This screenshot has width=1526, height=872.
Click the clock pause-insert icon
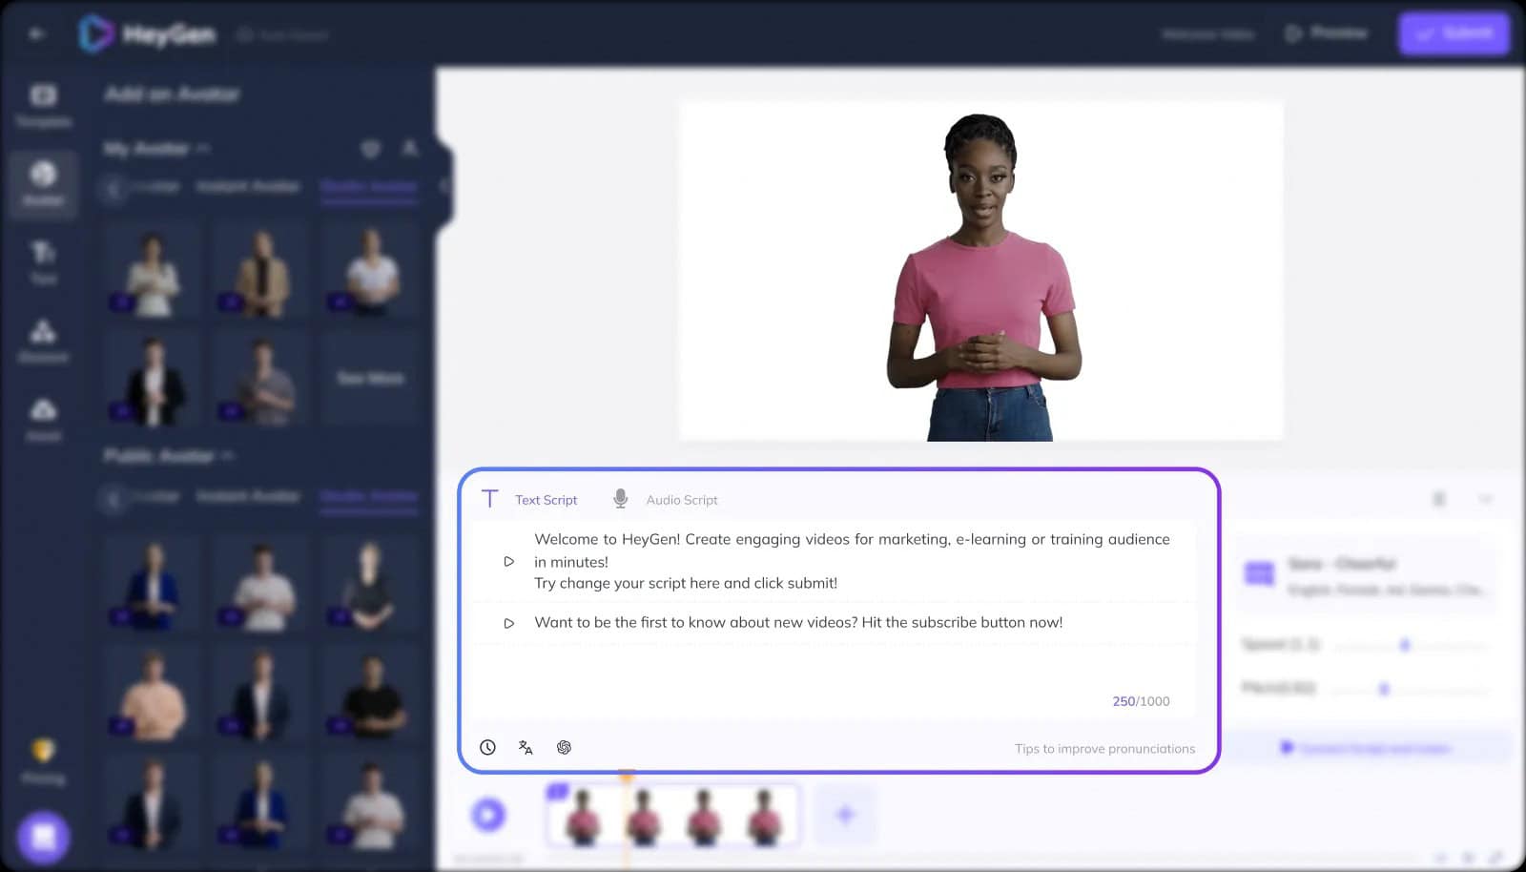pos(487,747)
